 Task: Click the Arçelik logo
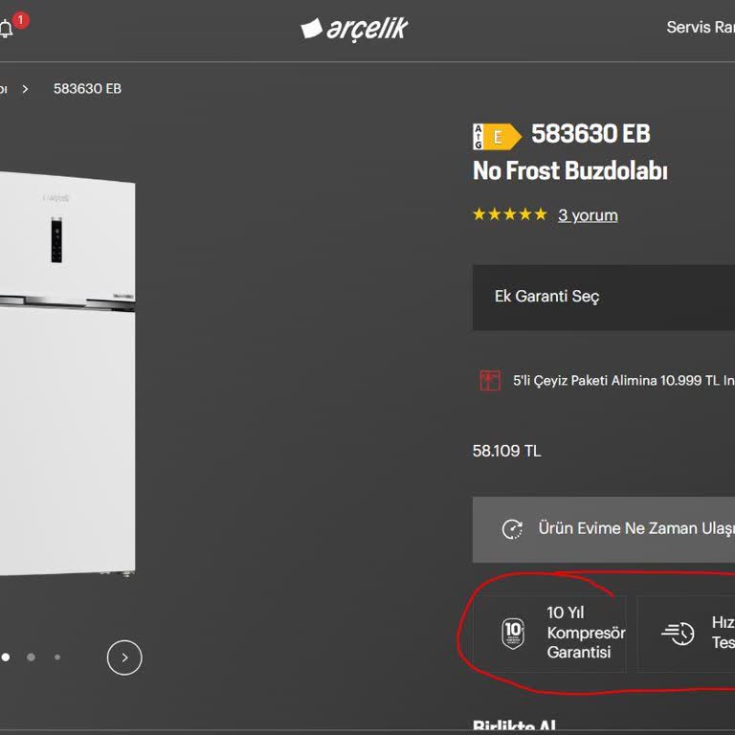354,29
